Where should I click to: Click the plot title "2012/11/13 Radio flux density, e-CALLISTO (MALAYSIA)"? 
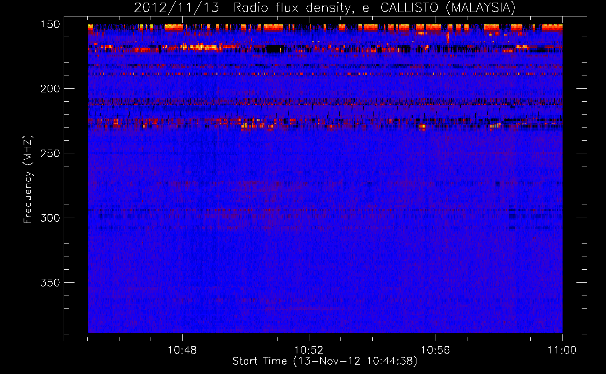pyautogui.click(x=325, y=8)
